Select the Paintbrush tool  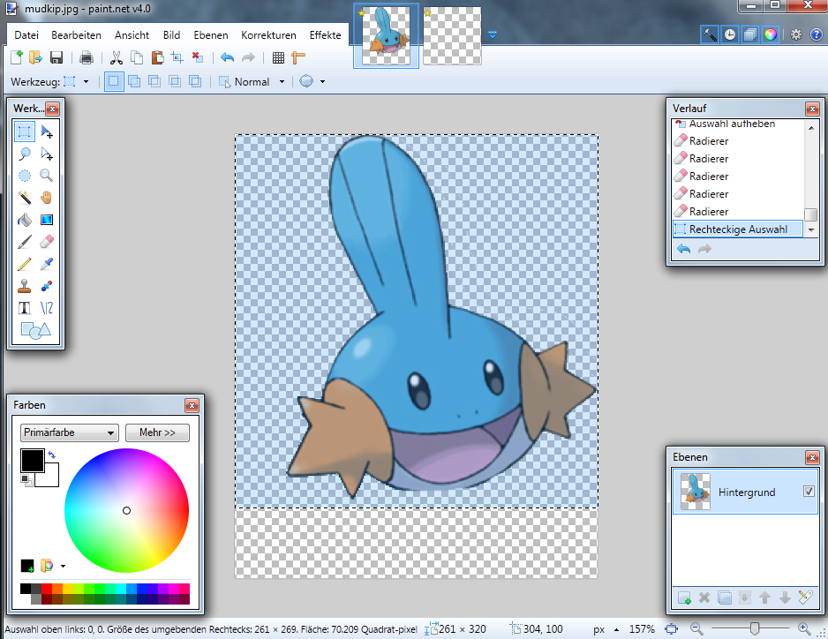[x=25, y=242]
